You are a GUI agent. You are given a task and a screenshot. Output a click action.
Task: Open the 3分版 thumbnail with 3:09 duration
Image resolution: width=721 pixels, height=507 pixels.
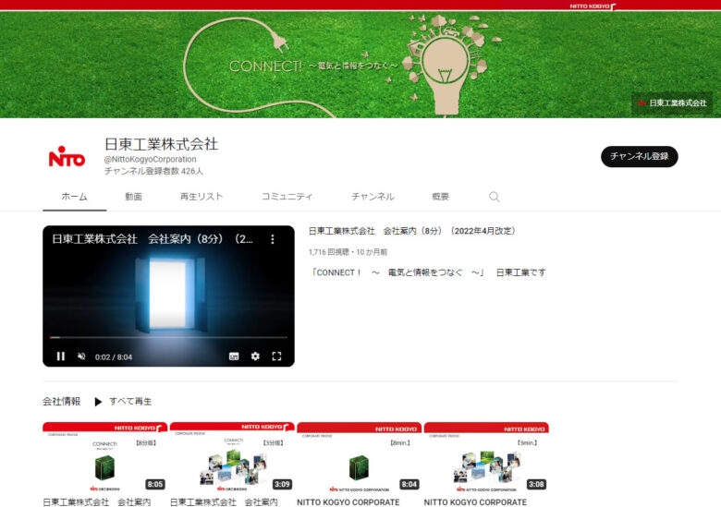coord(232,457)
